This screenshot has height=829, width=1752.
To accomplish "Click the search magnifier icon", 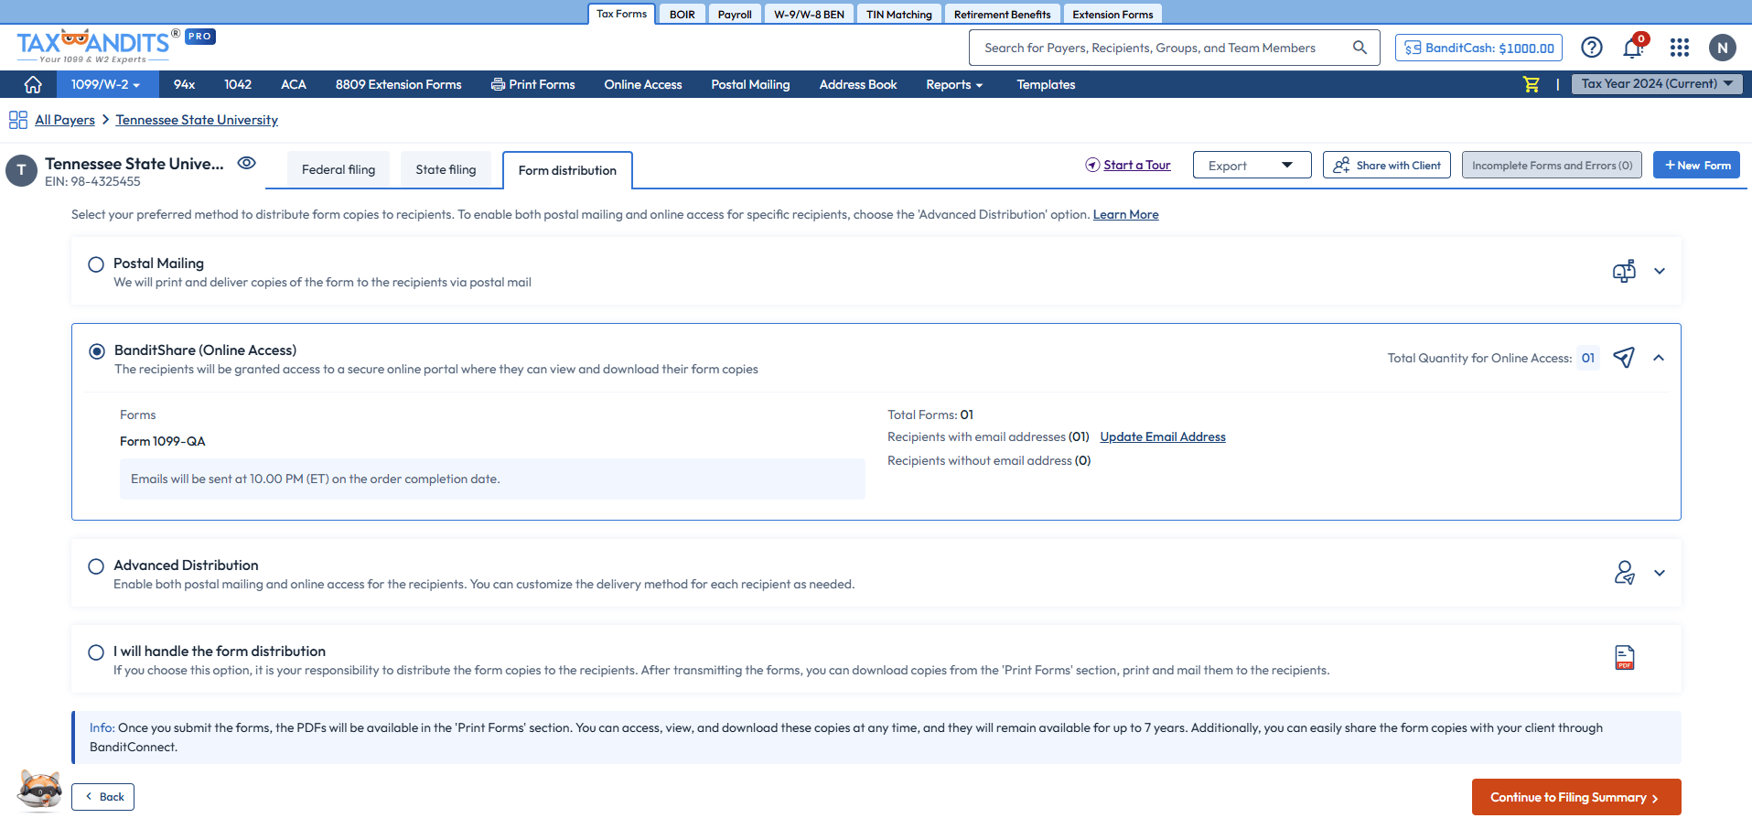I will coord(1360,48).
